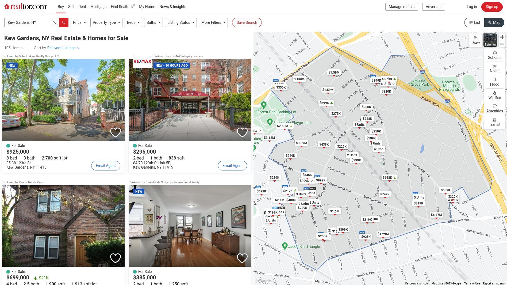Show the Wildfire risk overlay
Viewport: 507px width, 285px height.
coord(494,95)
